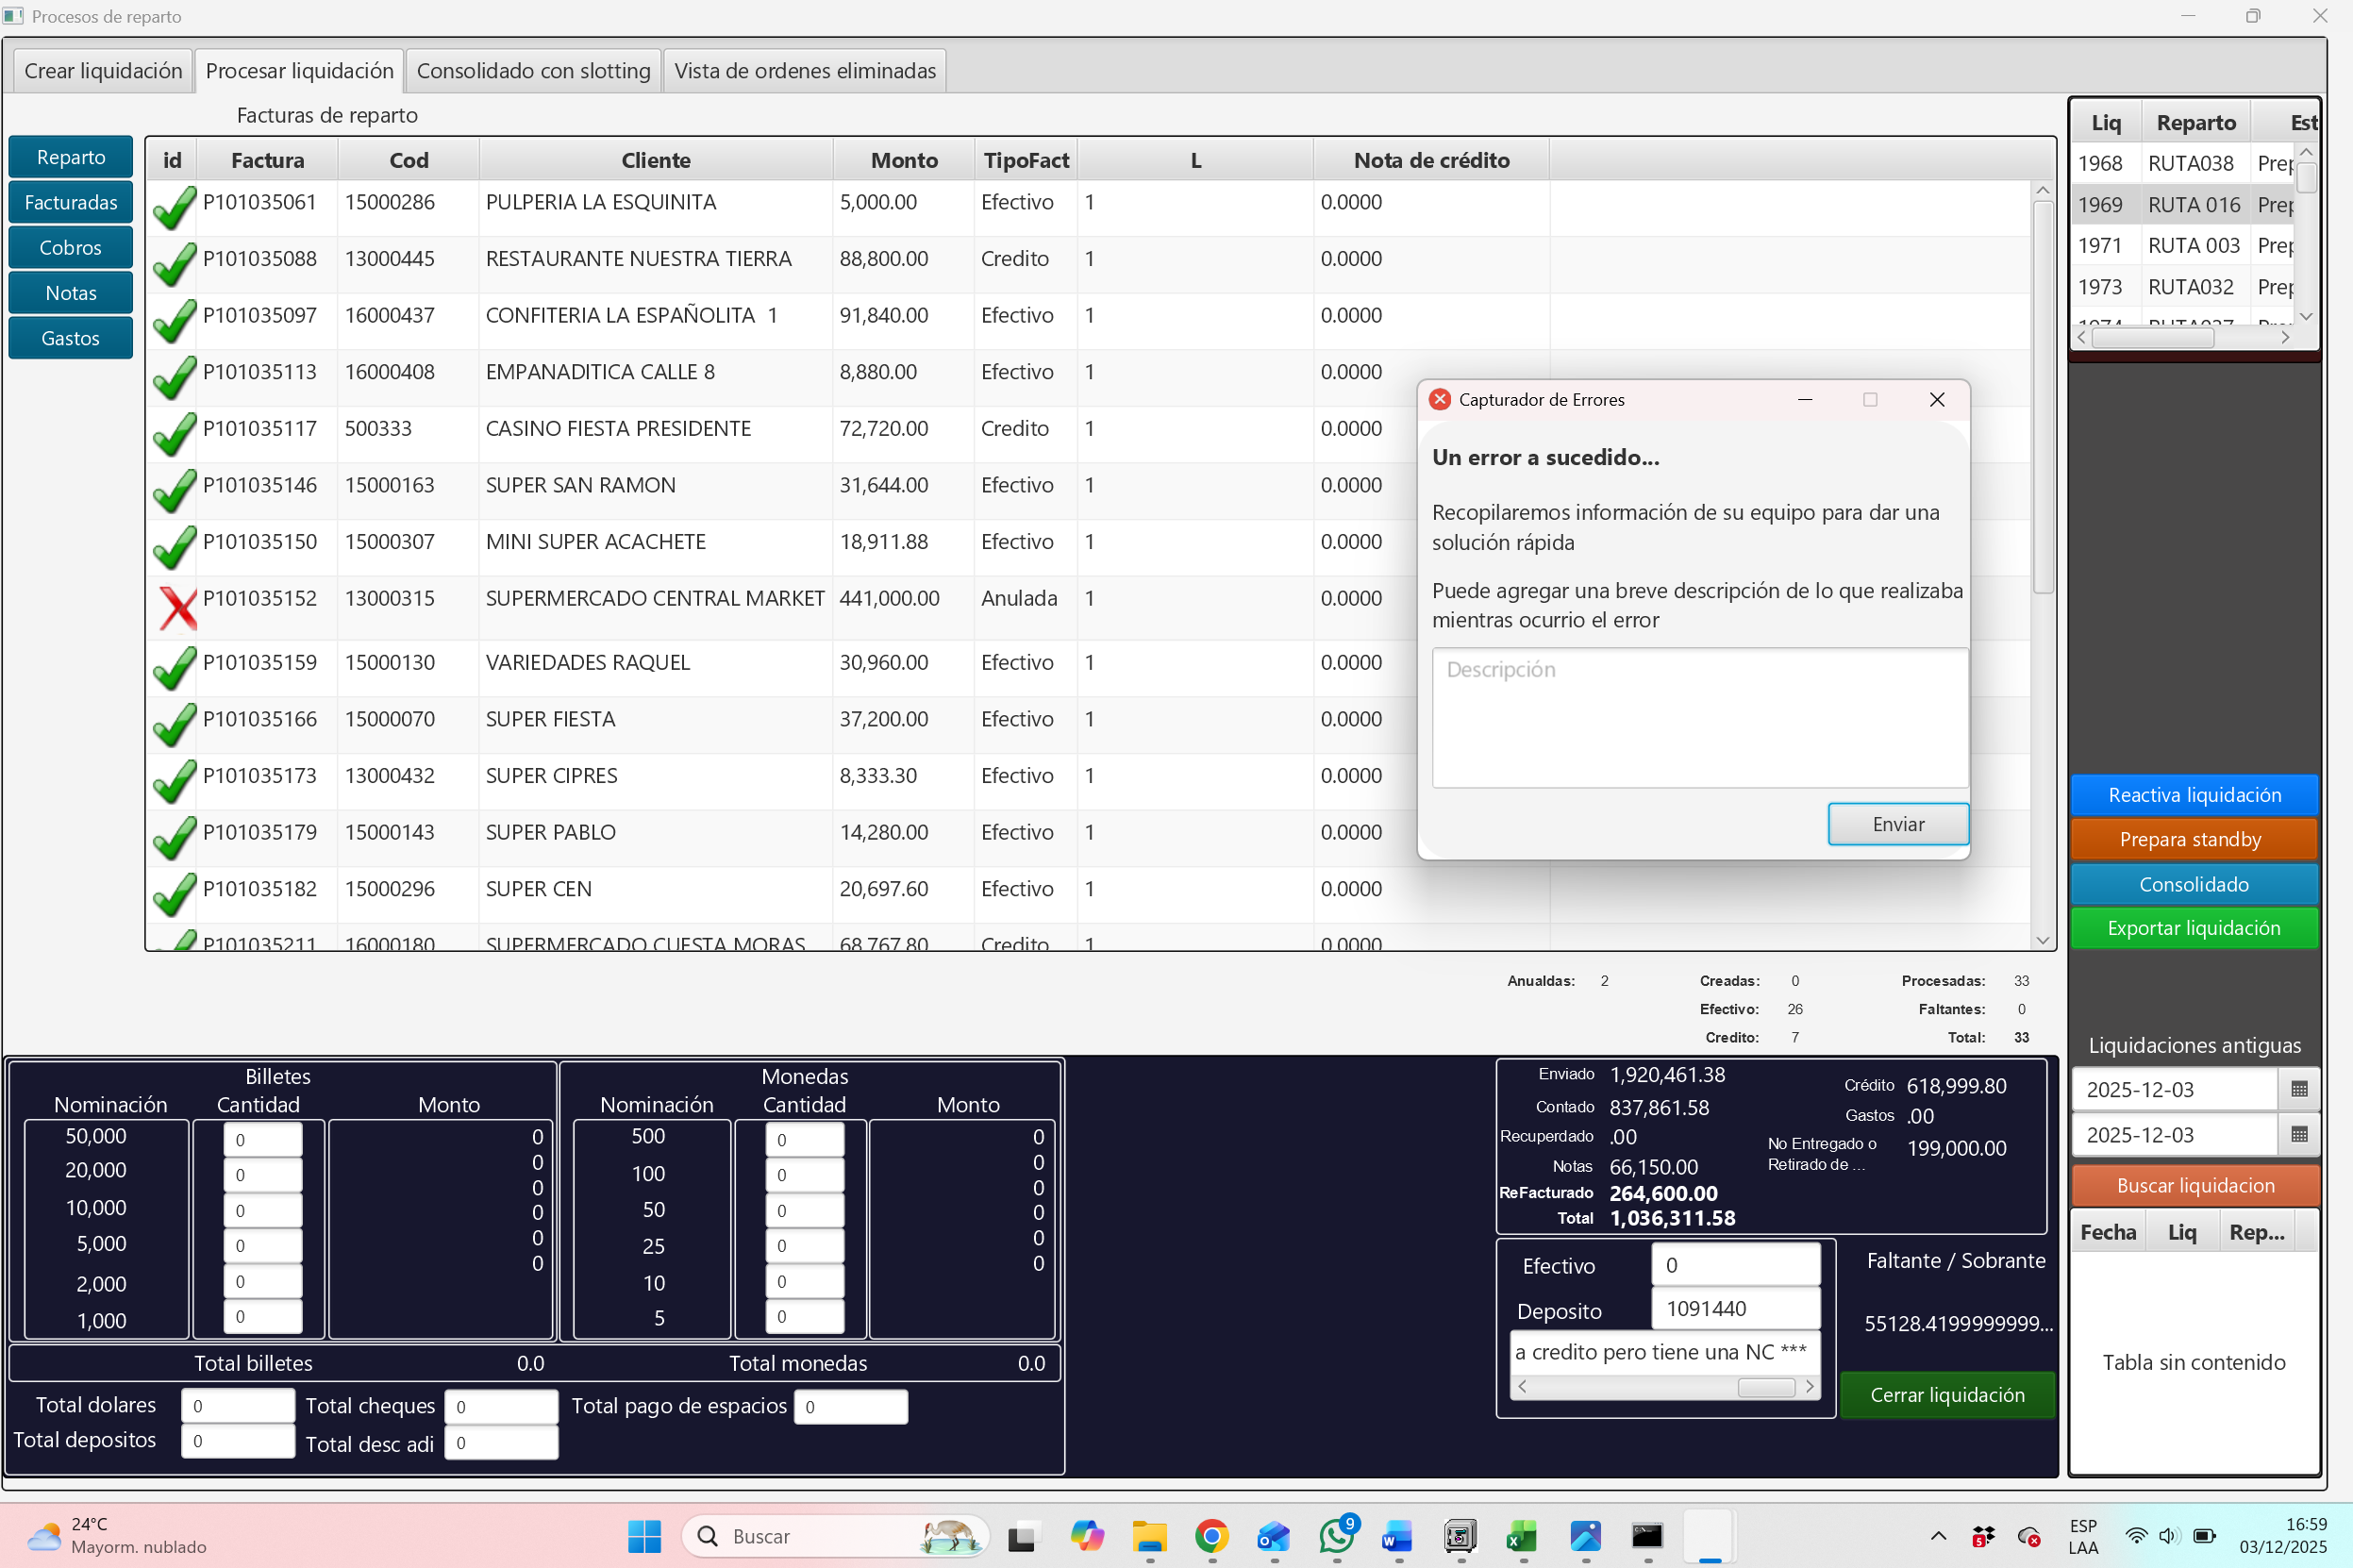This screenshot has width=2353, height=1568.
Task: Open Google Chrome from the taskbar
Action: click(x=1211, y=1536)
